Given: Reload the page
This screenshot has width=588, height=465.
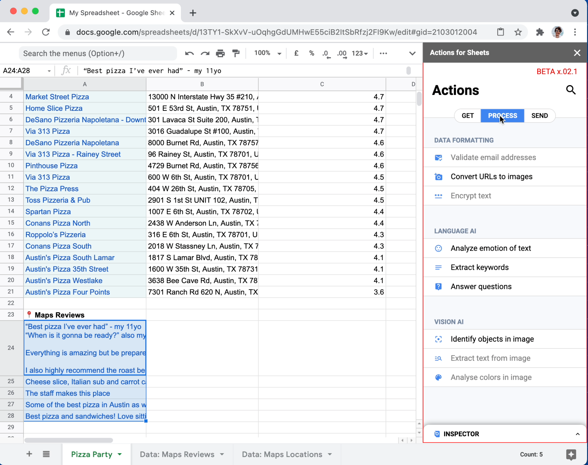Looking at the screenshot, I should coord(46,32).
